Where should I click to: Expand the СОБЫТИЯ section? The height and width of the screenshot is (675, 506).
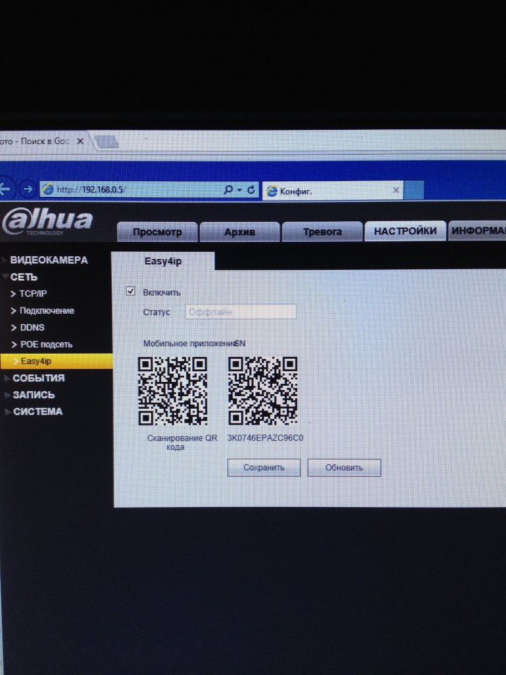[x=38, y=378]
